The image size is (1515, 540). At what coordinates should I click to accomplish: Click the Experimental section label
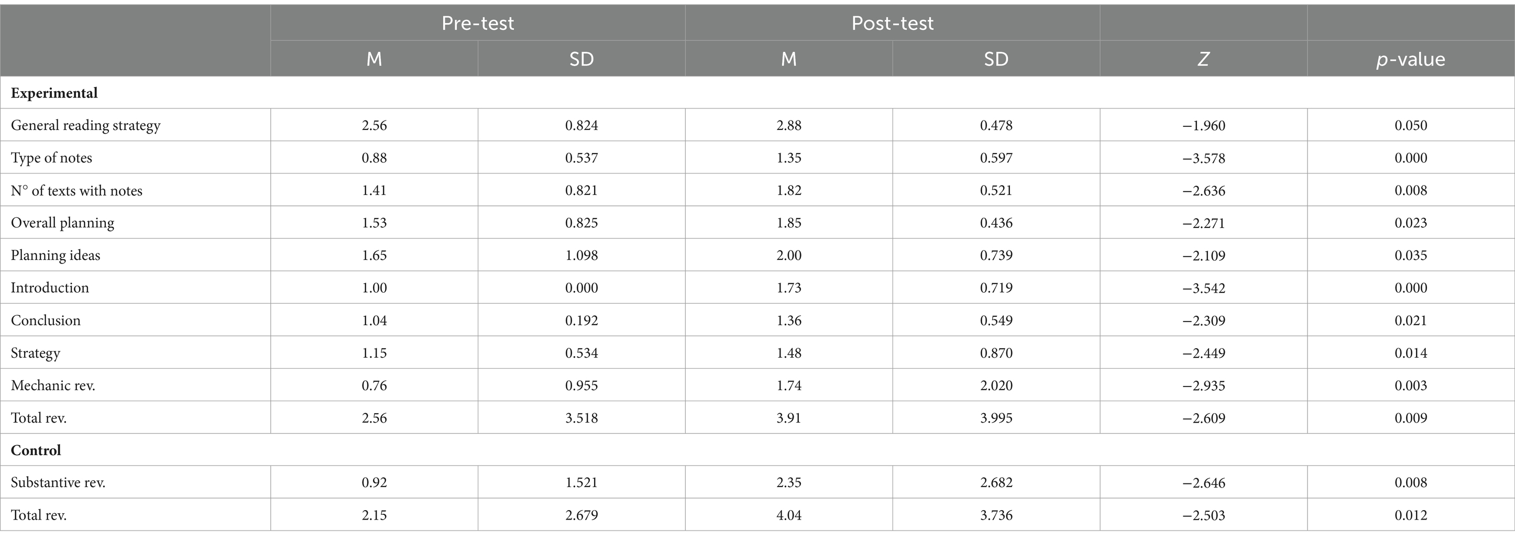[x=54, y=93]
